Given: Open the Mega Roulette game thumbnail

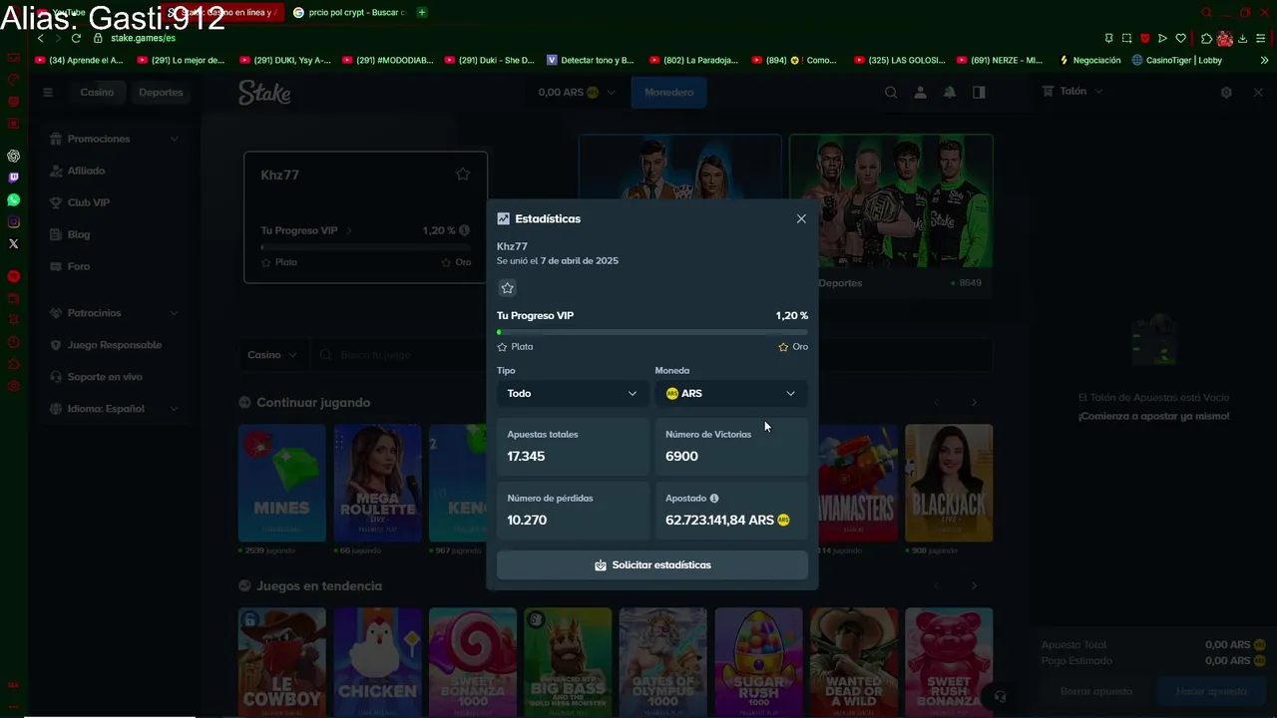Looking at the screenshot, I should (x=377, y=484).
